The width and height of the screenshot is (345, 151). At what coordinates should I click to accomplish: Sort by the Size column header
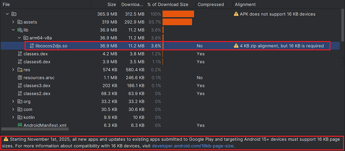112,4
